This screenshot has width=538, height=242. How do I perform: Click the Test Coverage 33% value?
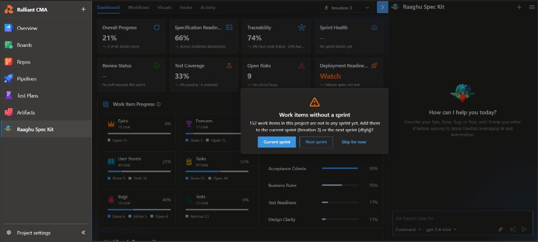[x=182, y=76]
